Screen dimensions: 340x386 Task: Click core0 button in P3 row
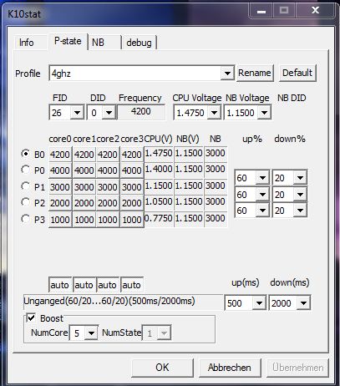pyautogui.click(x=60, y=220)
